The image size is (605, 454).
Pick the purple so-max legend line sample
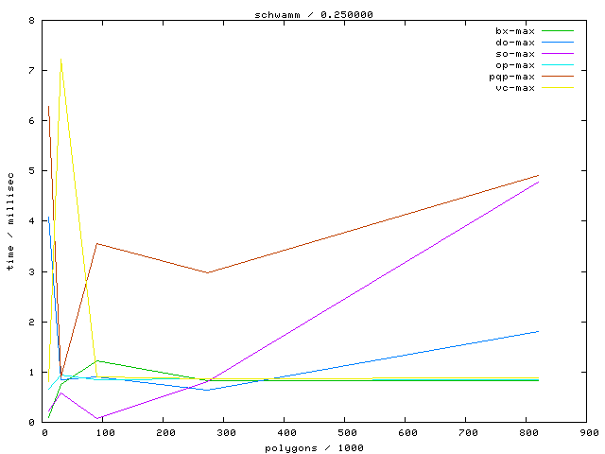[559, 54]
